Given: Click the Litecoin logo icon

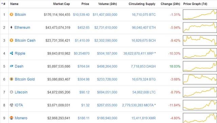Looking at the screenshot, I should (x=12, y=92).
